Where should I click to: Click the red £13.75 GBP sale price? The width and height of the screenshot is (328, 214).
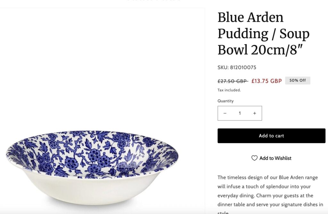[x=266, y=81]
